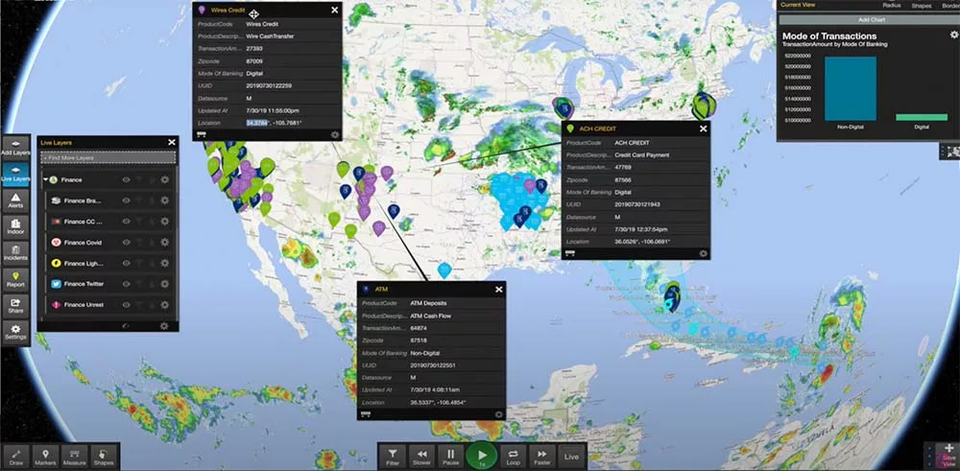Open settings gear for Finance Twitter layer
This screenshot has height=471, width=960.
pyautogui.click(x=165, y=284)
